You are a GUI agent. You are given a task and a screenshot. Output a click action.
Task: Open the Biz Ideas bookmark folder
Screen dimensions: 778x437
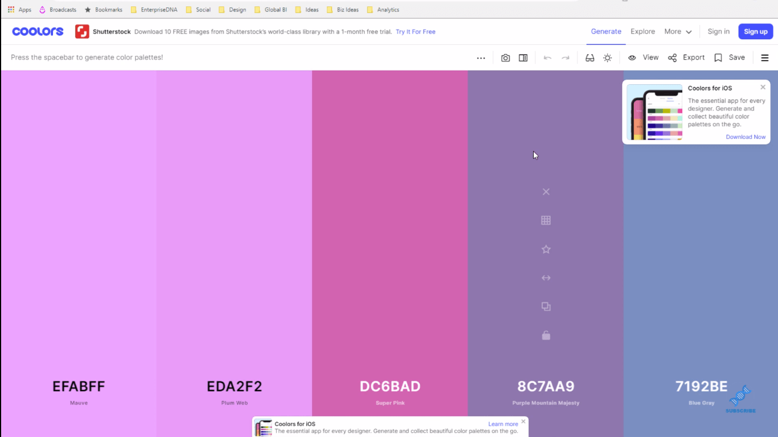pyautogui.click(x=342, y=10)
